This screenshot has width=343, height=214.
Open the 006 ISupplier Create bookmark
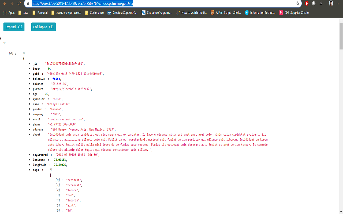pos(294,13)
